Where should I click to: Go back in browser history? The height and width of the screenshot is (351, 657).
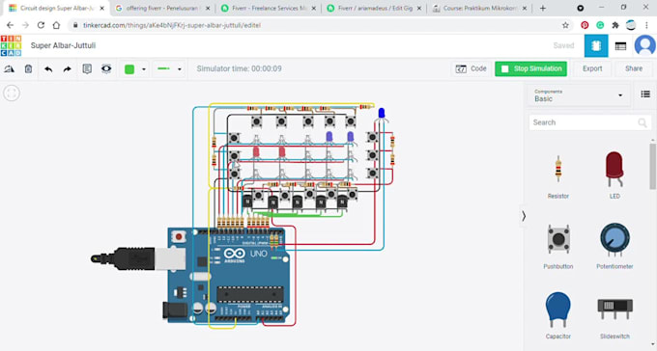[11, 25]
